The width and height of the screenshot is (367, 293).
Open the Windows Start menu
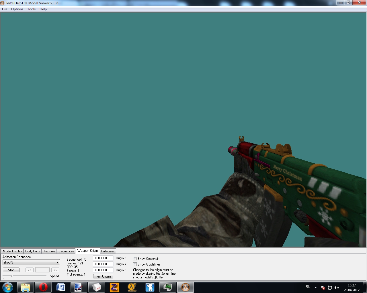[x=8, y=287]
